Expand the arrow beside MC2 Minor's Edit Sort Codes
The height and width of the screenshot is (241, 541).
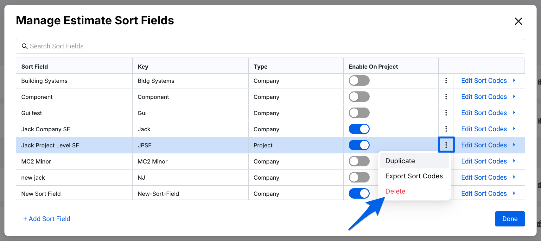point(514,161)
